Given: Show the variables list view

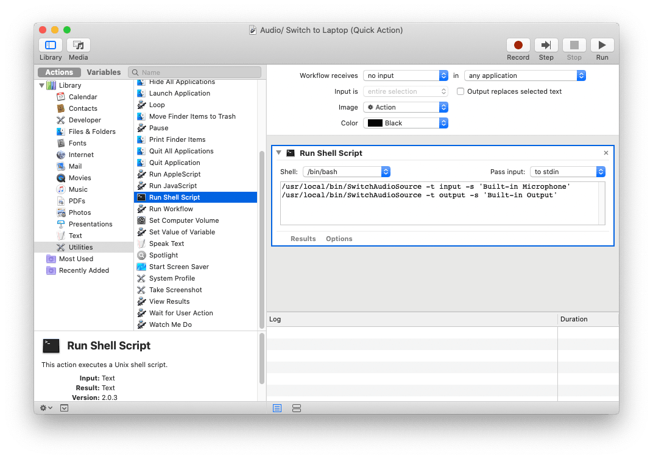Looking at the screenshot, I should click(x=297, y=408).
